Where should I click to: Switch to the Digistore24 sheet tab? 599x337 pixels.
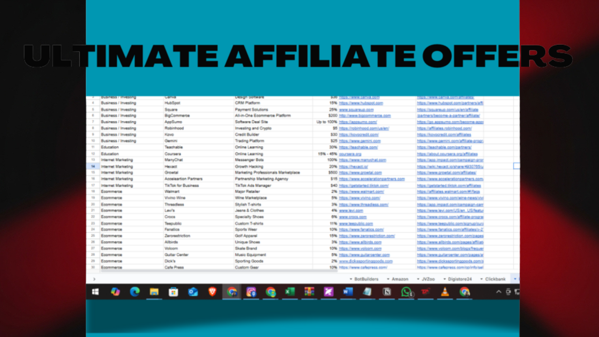point(459,279)
